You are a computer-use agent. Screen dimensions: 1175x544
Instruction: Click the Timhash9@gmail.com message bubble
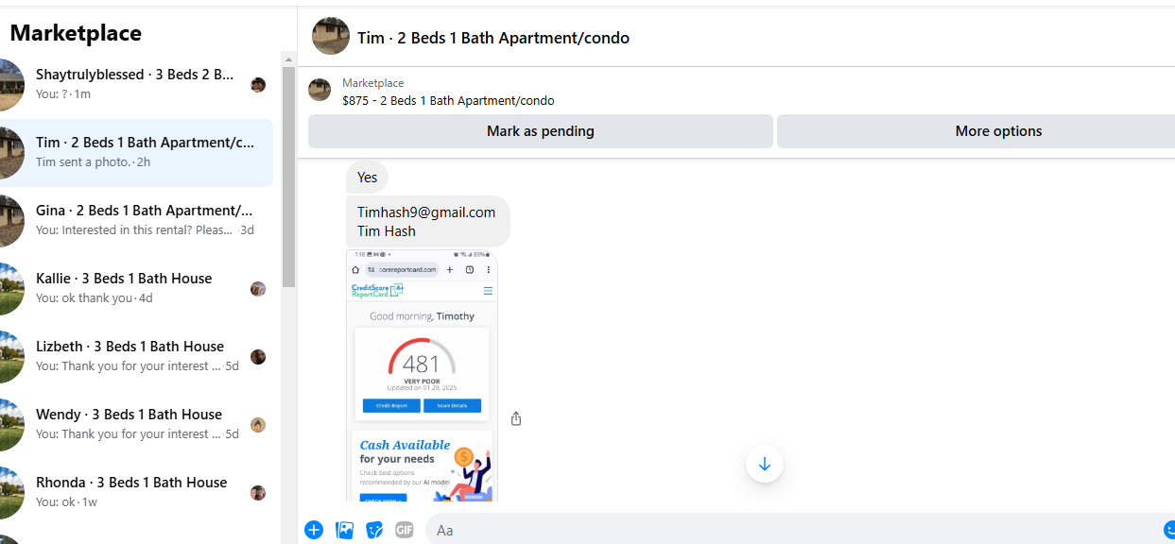[x=428, y=222]
